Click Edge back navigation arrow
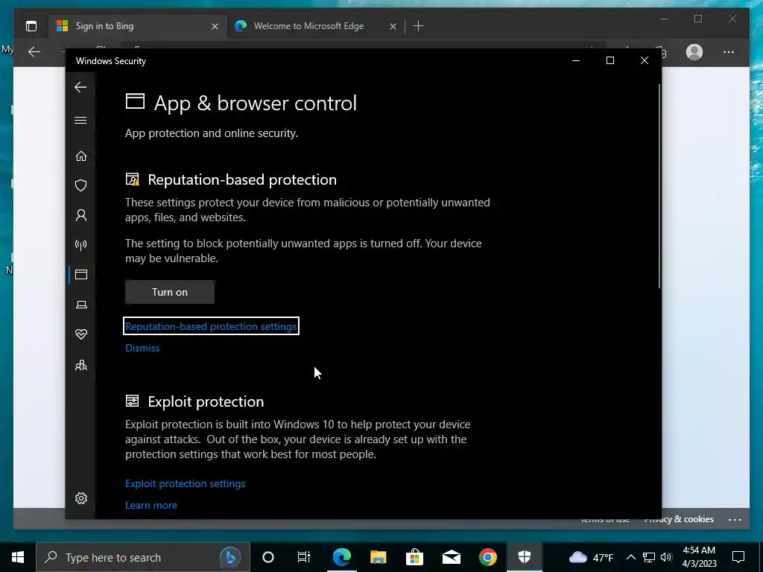The width and height of the screenshot is (763, 572). point(34,51)
